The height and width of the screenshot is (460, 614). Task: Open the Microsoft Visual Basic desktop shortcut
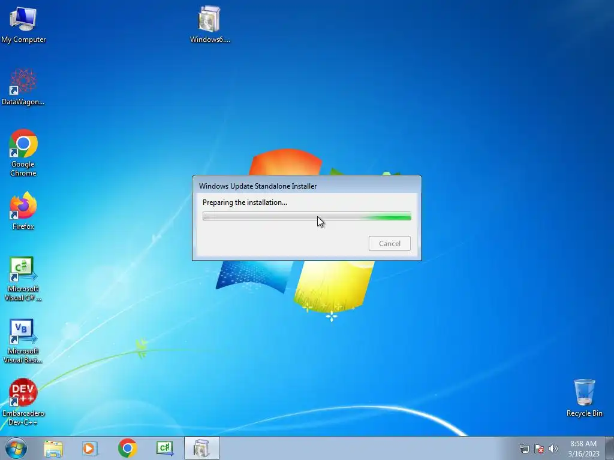click(x=23, y=341)
